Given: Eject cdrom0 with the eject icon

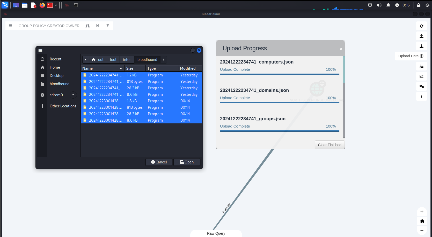Looking at the screenshot, I should (73, 95).
